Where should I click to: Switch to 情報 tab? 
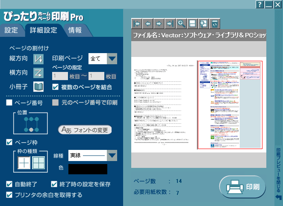coord(75,30)
